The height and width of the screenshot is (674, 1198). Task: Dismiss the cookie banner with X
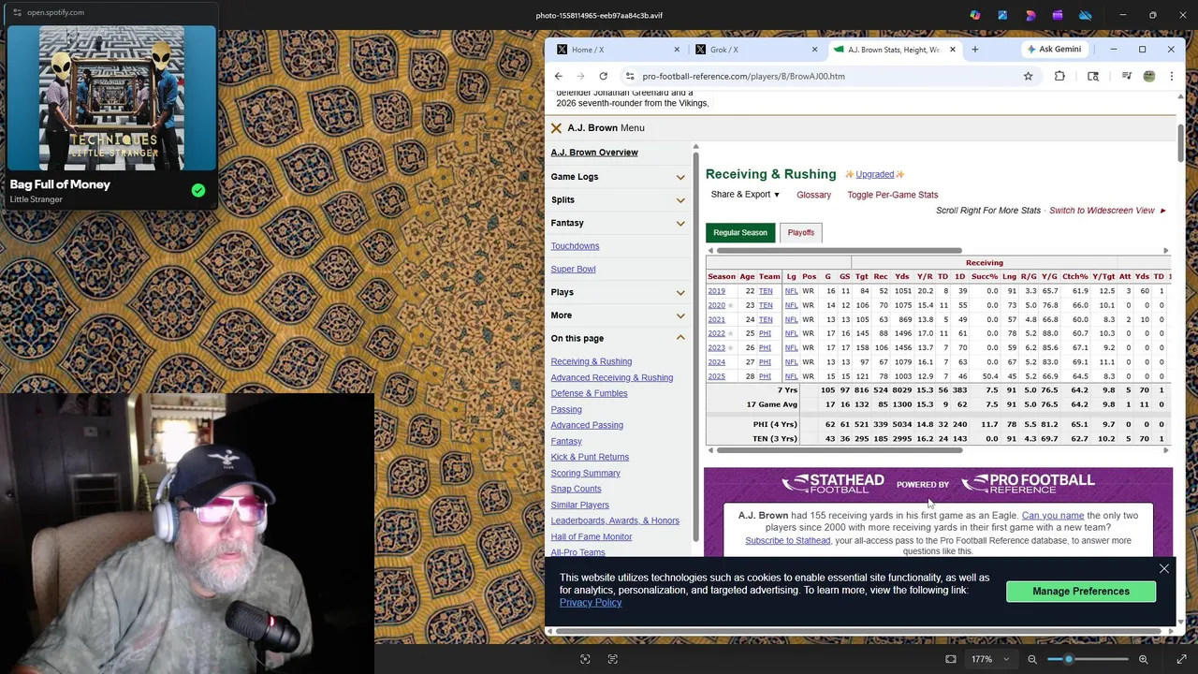click(x=1164, y=569)
